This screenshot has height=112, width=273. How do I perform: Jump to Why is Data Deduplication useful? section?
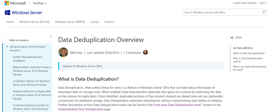pyautogui.click(x=248, y=60)
